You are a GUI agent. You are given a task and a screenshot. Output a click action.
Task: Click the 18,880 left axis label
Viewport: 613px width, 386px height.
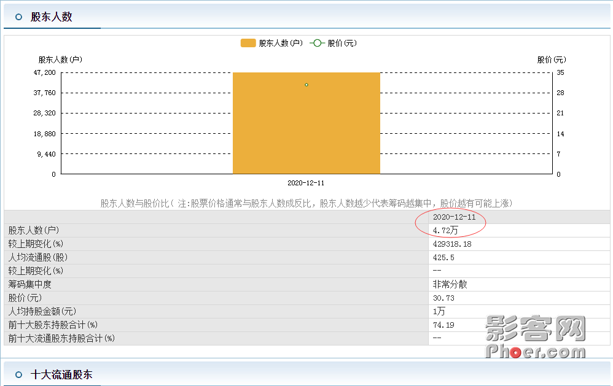45,134
